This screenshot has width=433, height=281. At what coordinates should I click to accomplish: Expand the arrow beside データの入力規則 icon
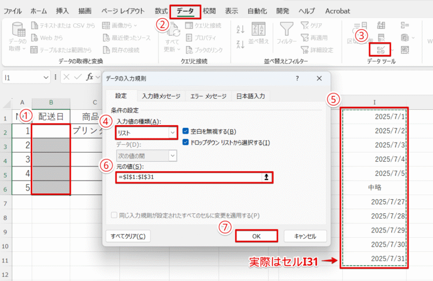coord(392,50)
